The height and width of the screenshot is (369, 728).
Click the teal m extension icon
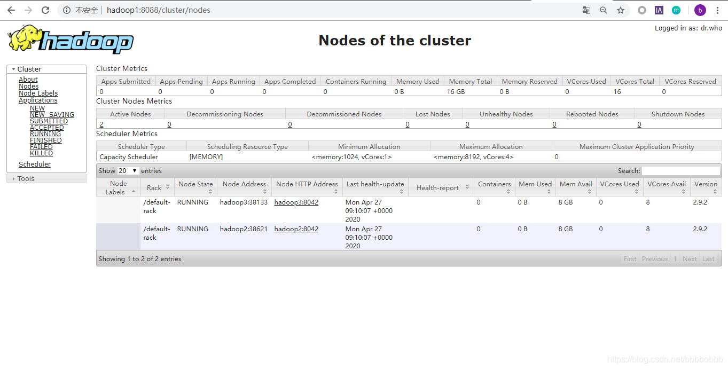[x=676, y=10]
